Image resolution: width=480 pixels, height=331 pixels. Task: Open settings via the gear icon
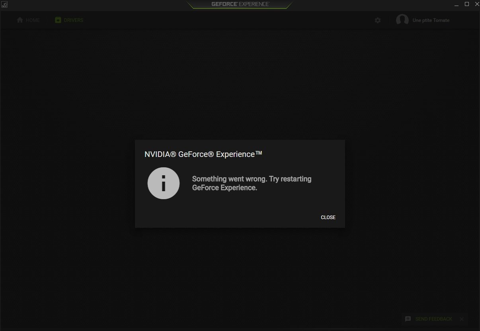click(378, 20)
